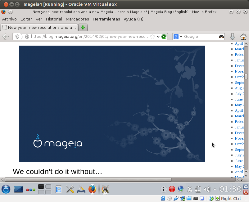The height and width of the screenshot is (202, 249).
Task: Click the horizontal scrollbar at the page bottom
Action: pos(87,179)
